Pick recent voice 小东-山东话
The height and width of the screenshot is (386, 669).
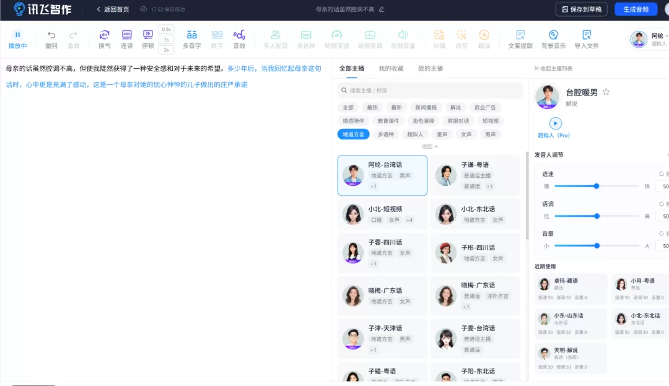click(571, 323)
